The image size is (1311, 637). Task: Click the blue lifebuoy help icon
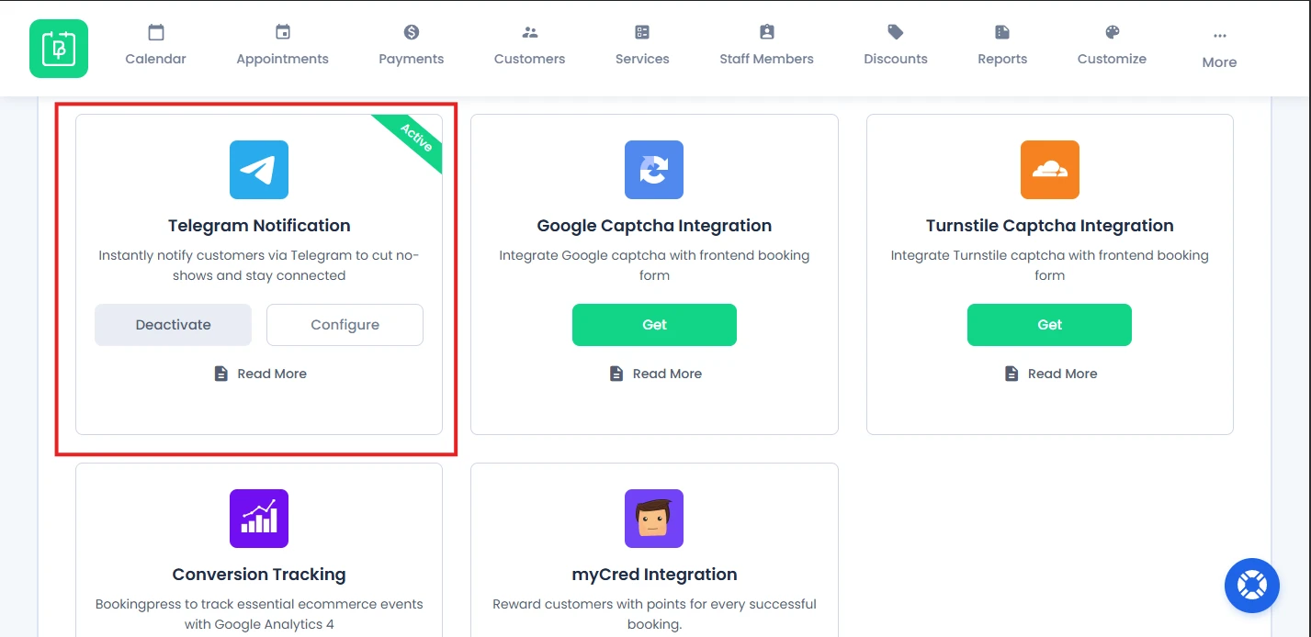click(1252, 586)
